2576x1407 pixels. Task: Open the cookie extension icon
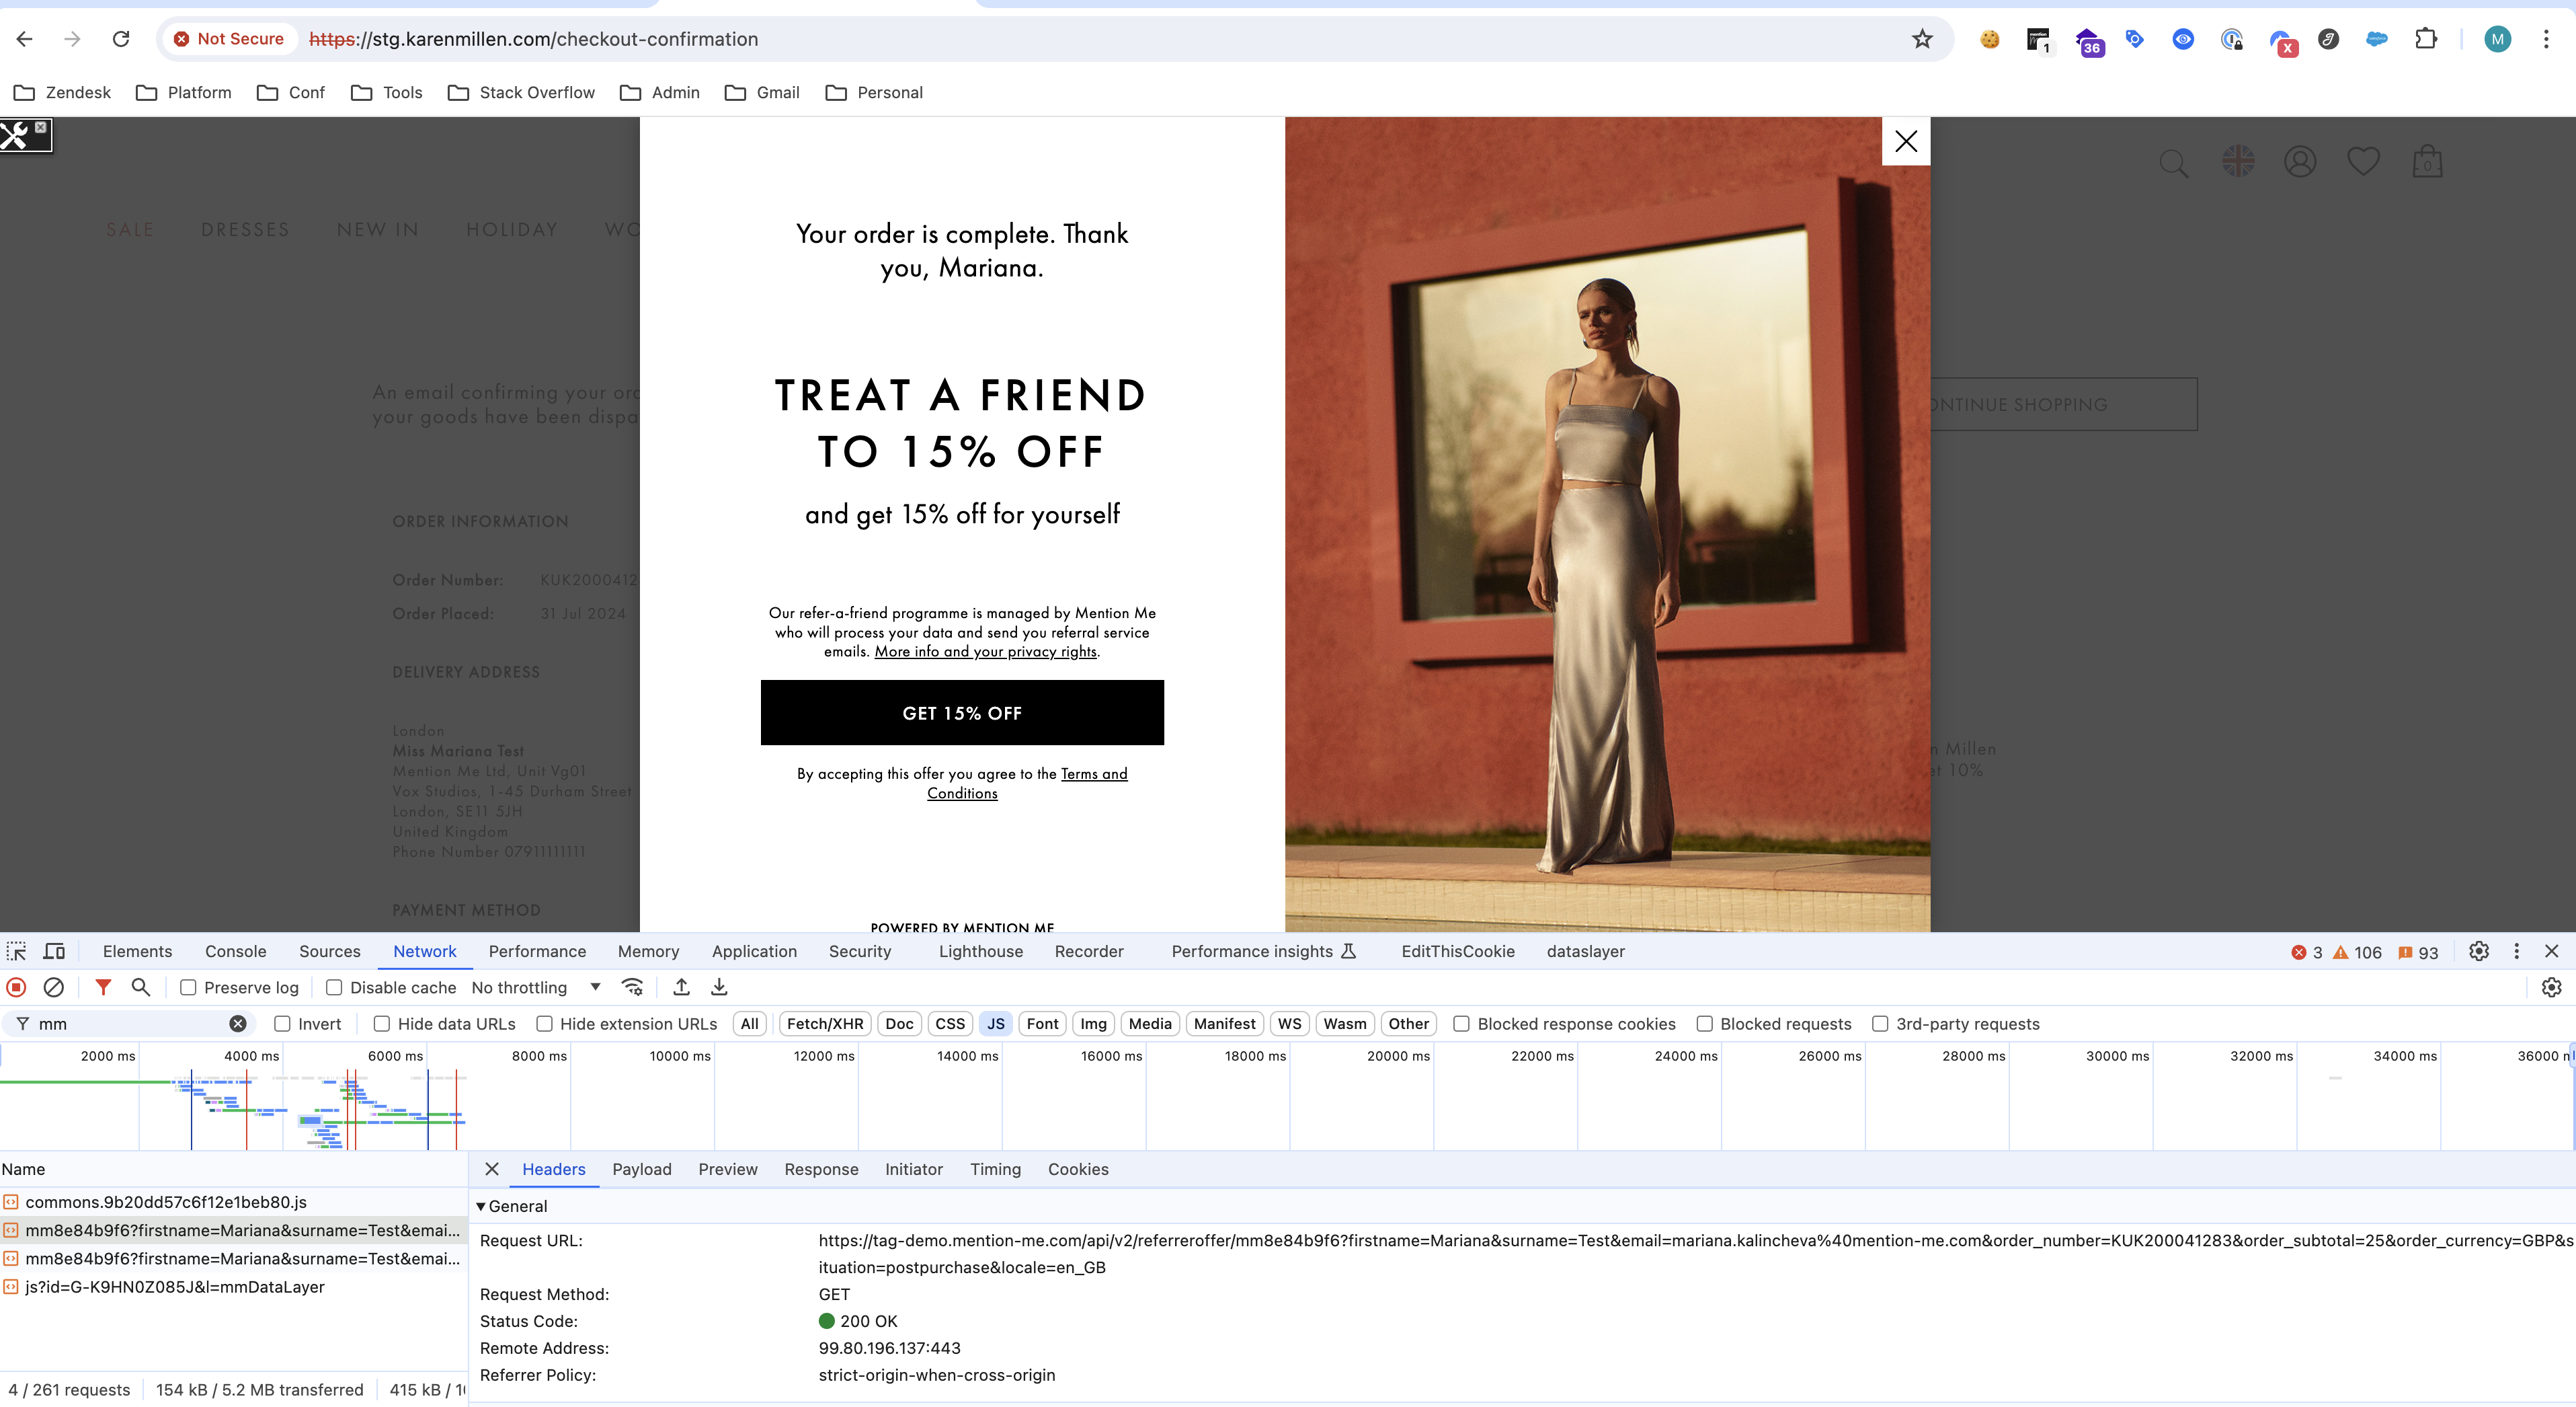coord(1989,39)
